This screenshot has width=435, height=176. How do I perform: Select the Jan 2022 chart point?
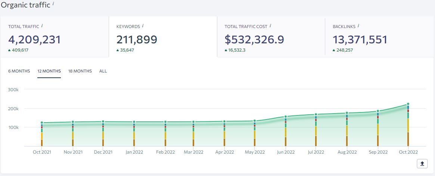tap(134, 122)
